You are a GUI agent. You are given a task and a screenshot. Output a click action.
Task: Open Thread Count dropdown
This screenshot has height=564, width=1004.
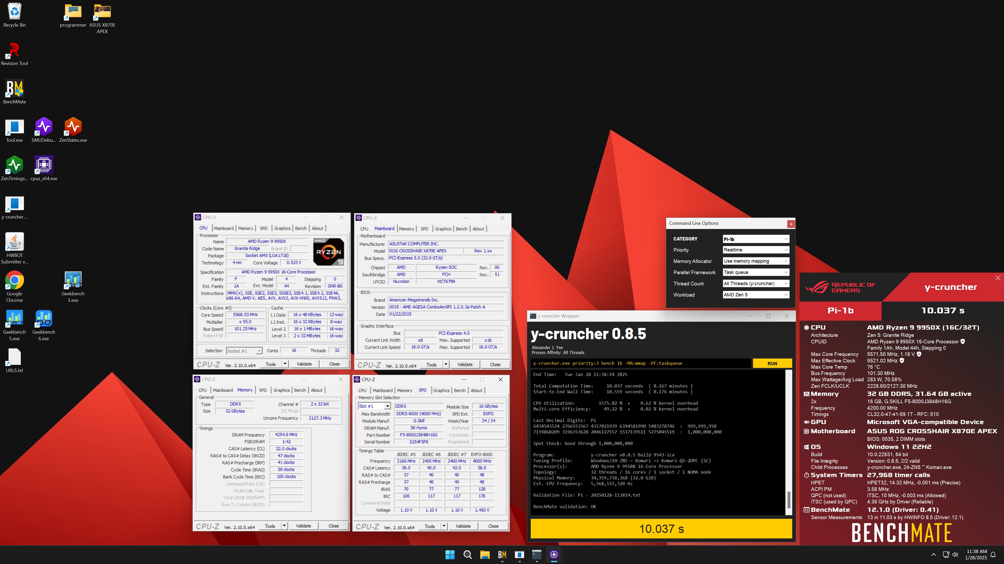click(756, 283)
